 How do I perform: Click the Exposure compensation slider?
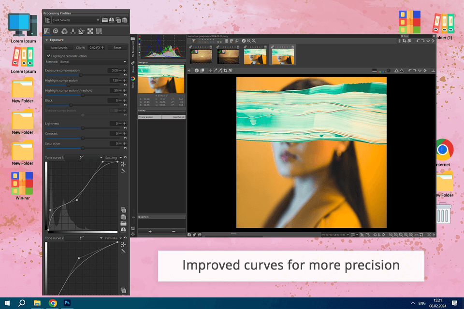click(80, 75)
